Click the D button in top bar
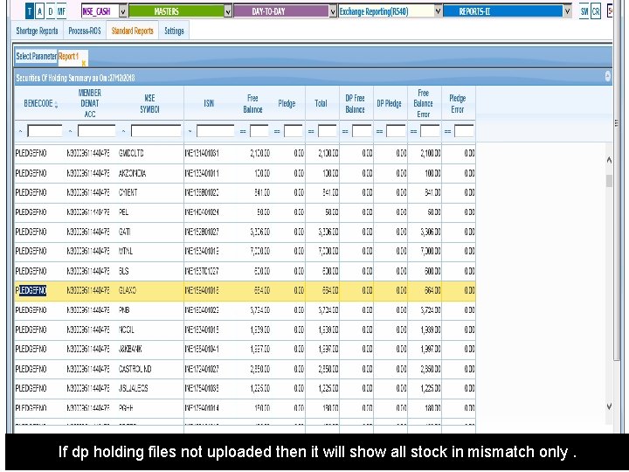 pyautogui.click(x=51, y=11)
